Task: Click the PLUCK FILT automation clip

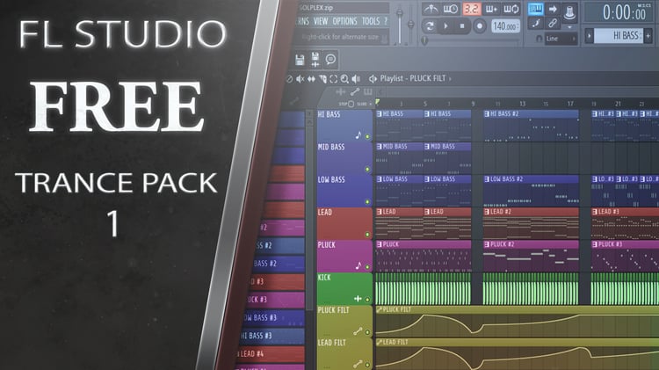Action: tap(518, 321)
